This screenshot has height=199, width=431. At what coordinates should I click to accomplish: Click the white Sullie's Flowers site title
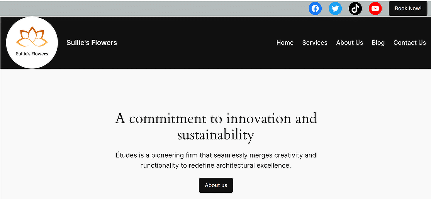92,43
